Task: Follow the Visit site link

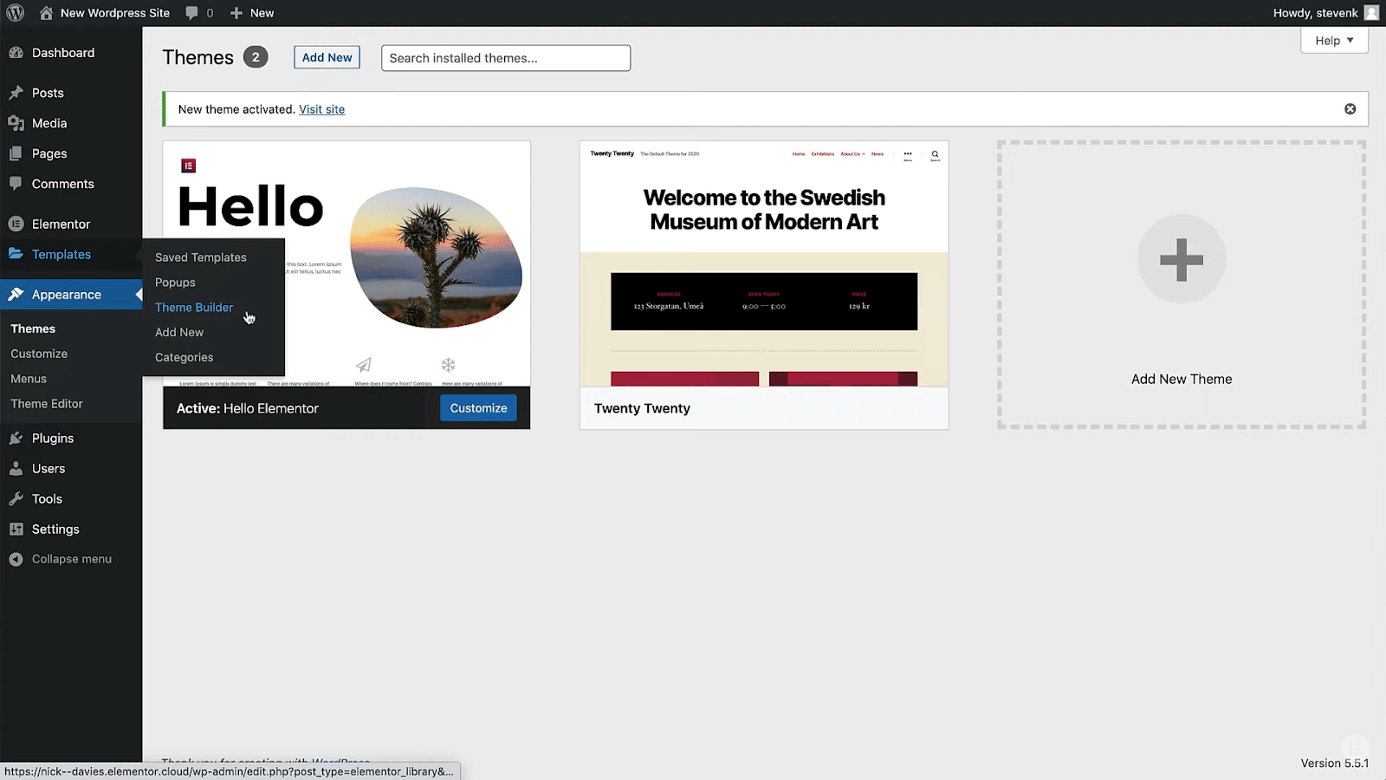Action: [321, 109]
